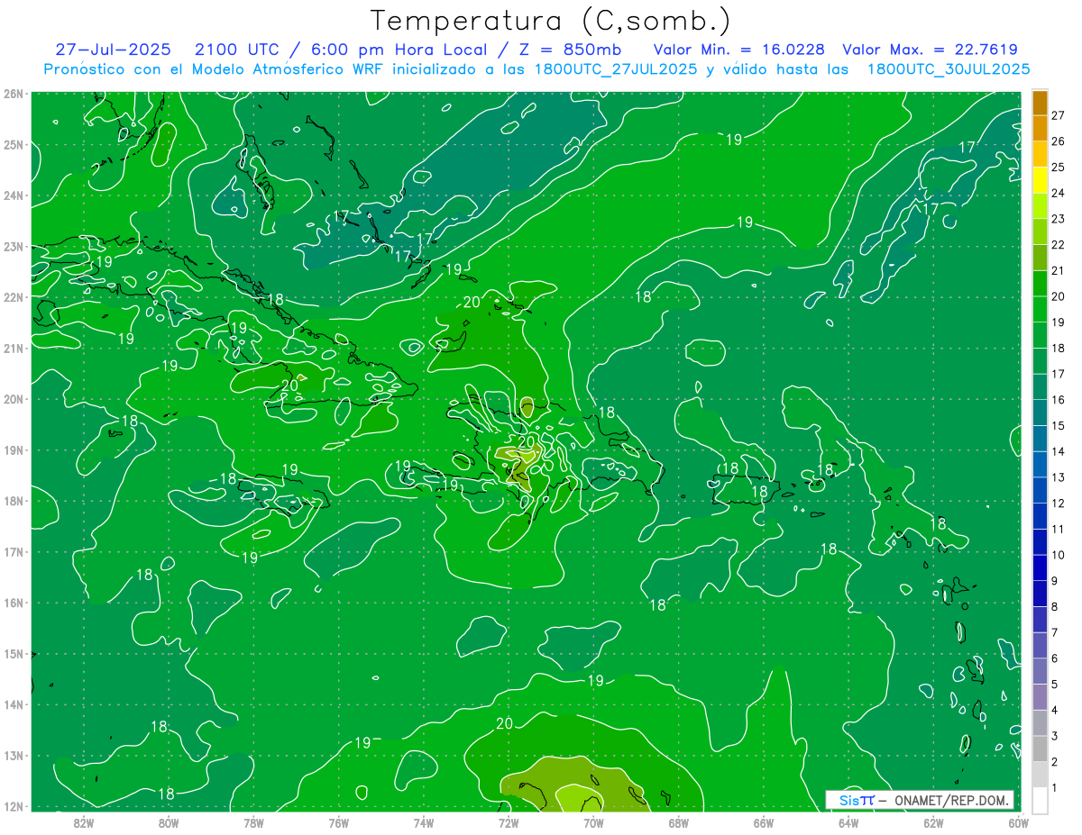
Task: Click legend value 4
Action: pos(1055,710)
